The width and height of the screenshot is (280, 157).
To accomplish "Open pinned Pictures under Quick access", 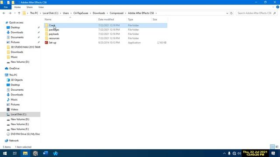I will click(15, 42).
